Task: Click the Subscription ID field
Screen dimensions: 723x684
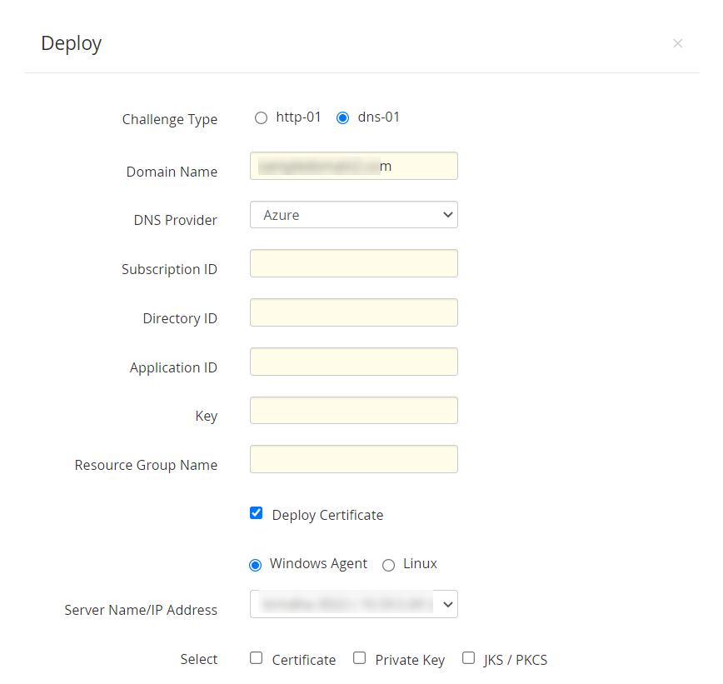Action: [x=353, y=263]
